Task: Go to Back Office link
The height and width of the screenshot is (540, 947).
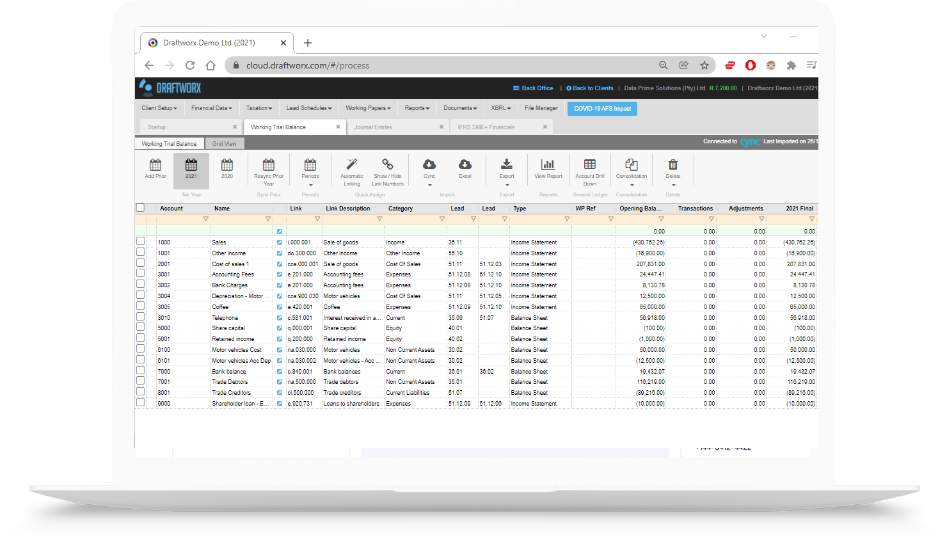Action: coord(533,88)
